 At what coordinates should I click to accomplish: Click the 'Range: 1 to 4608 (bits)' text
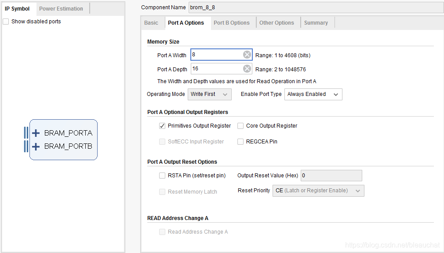click(x=283, y=55)
